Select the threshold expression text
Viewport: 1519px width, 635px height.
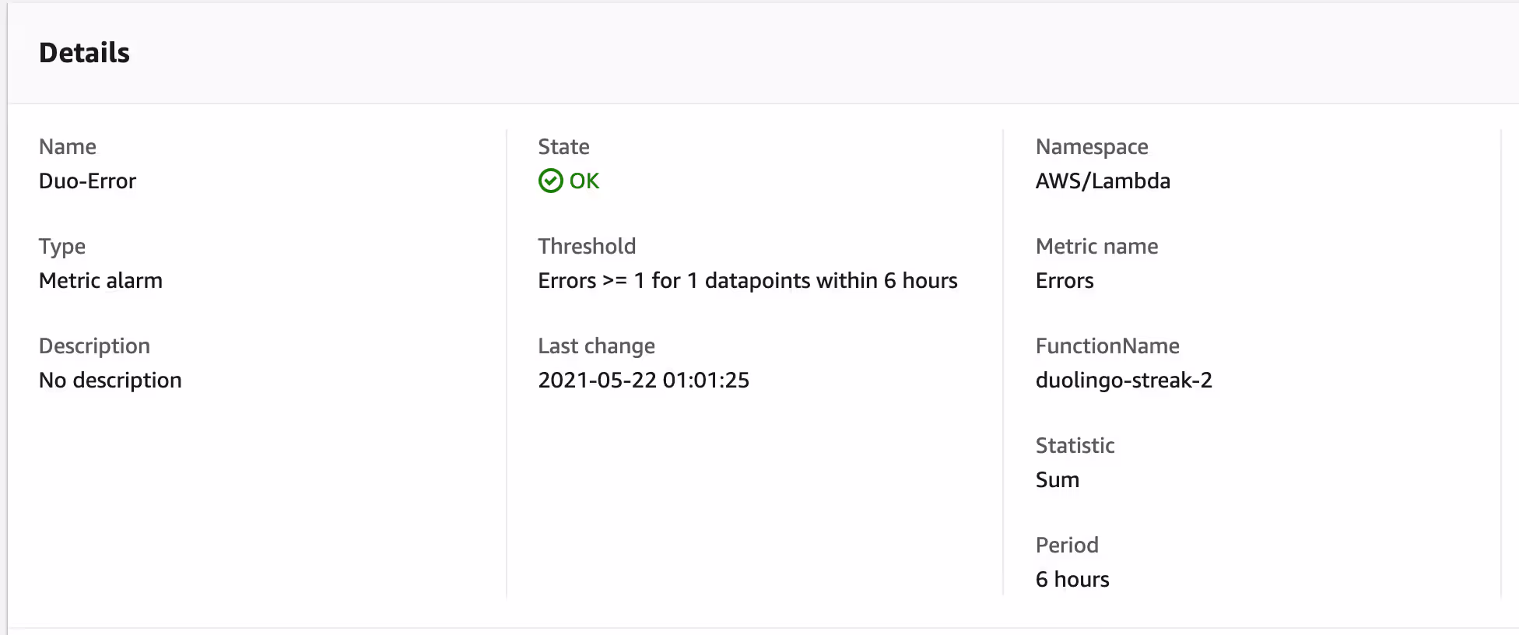click(x=747, y=280)
